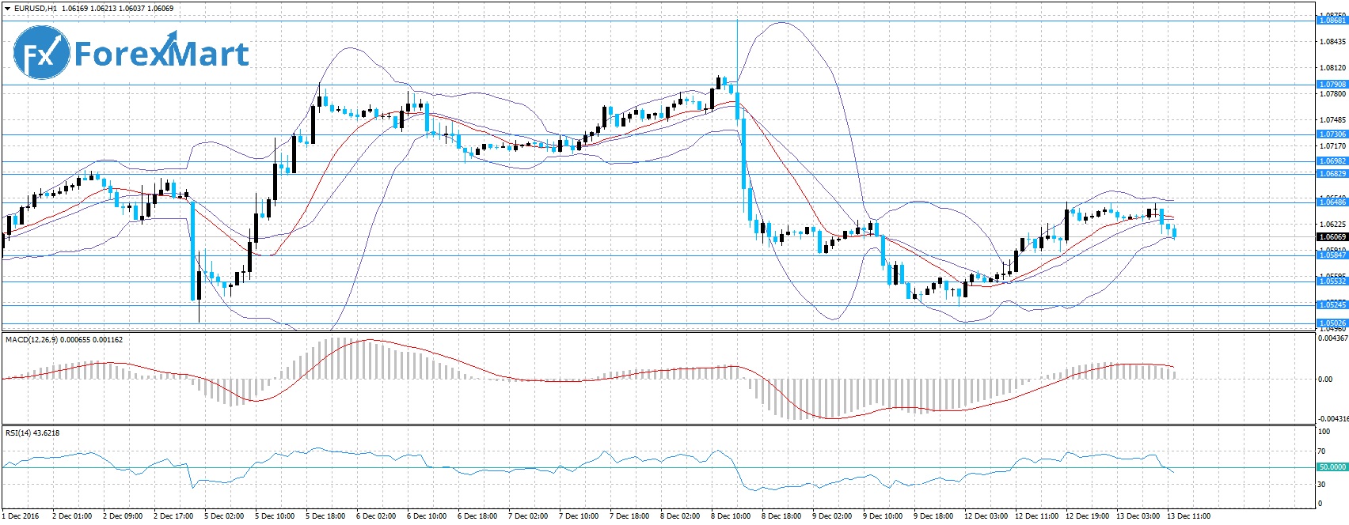Click the 8 Dec 10:00 time label
Image resolution: width=1349 pixels, height=525 pixels.
tap(731, 516)
